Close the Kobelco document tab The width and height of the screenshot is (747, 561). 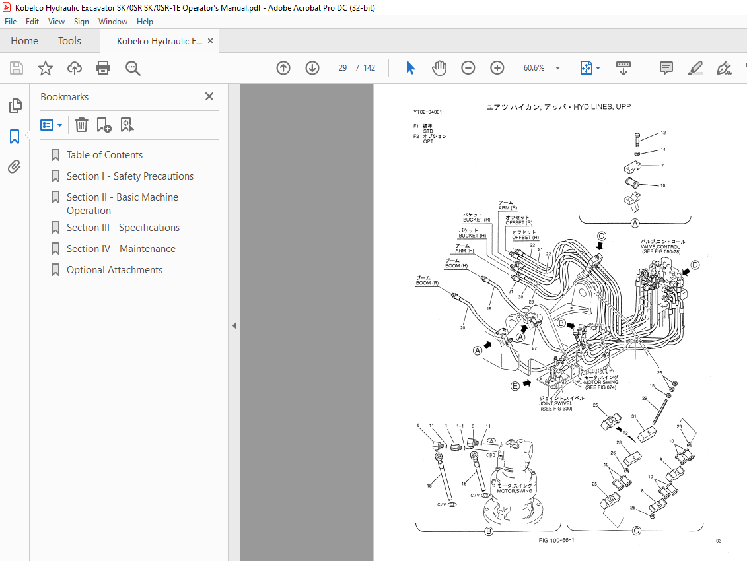click(x=210, y=41)
